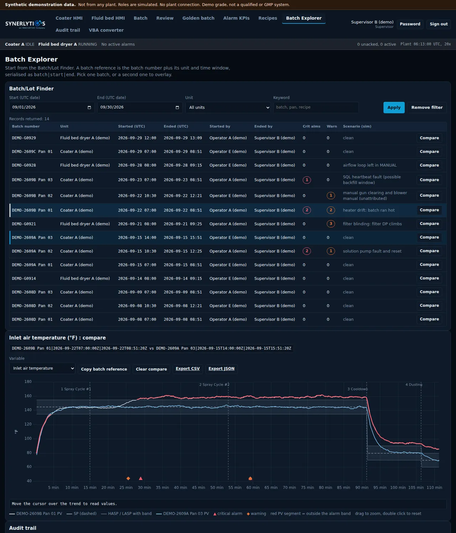
Task: Click warning badge 3 in DEMO-G0921 row
Action: [331, 224]
